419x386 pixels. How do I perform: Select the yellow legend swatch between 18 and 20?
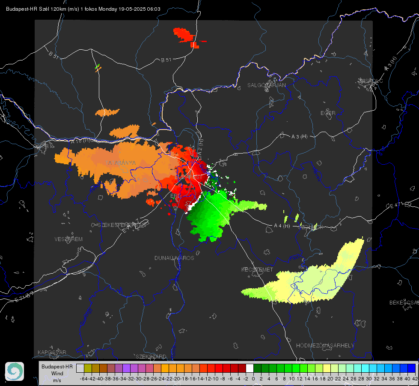pos(327,368)
